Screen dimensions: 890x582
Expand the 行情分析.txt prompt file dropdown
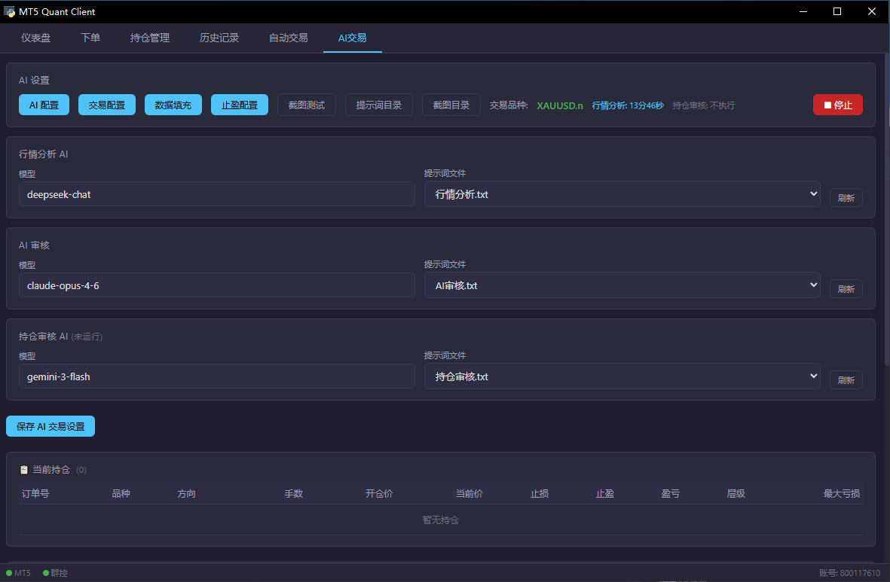pos(622,194)
